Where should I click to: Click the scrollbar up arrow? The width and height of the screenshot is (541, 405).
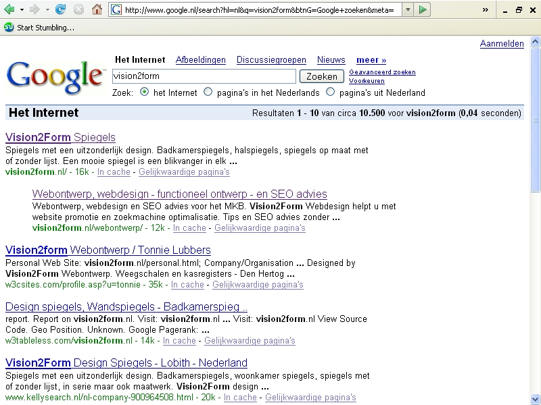[x=535, y=42]
